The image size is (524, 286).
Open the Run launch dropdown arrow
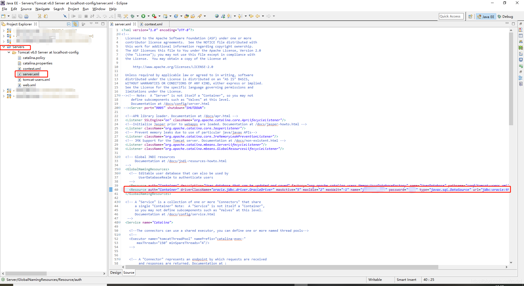(x=148, y=16)
